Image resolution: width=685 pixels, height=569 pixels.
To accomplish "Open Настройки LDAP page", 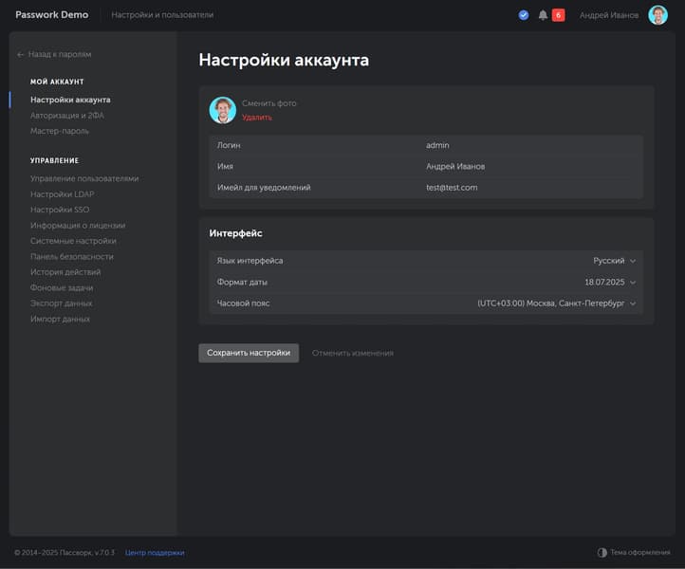I will [62, 194].
